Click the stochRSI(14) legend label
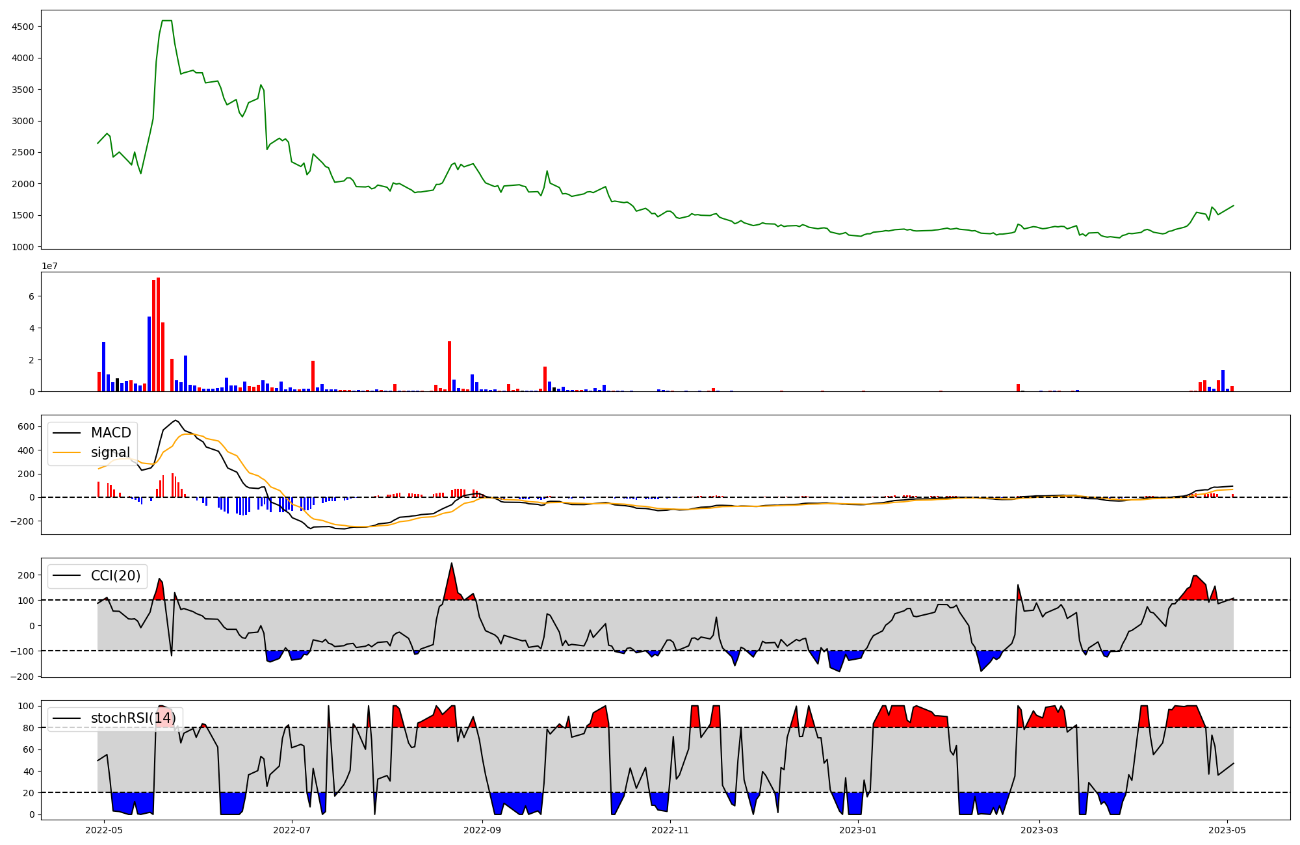The height and width of the screenshot is (845, 1300). 133,718
